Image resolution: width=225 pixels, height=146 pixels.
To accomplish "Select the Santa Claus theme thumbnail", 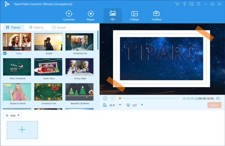I will point(48,67).
